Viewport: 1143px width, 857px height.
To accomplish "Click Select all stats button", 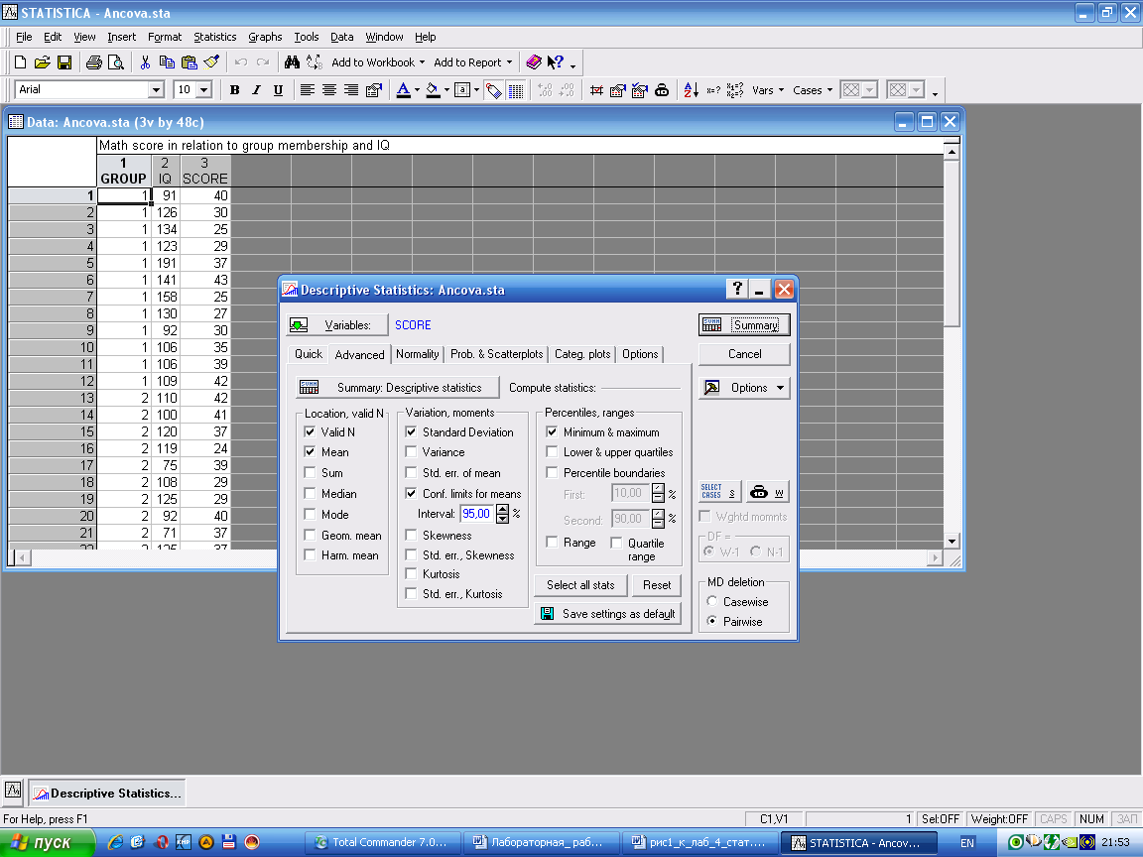I will (580, 585).
